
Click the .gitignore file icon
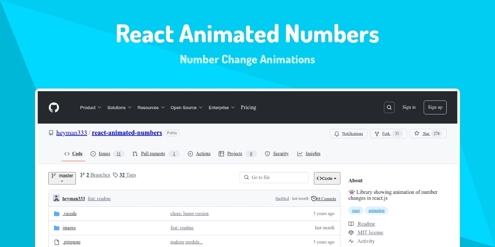57,242
